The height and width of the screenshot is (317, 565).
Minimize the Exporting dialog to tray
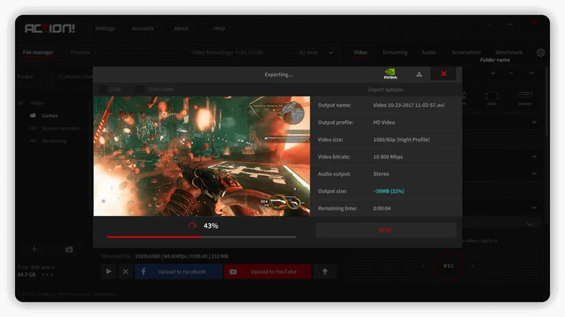tap(419, 74)
